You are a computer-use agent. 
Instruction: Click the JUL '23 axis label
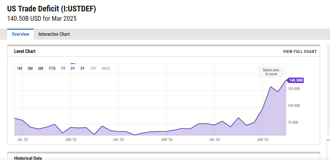tap(118, 139)
